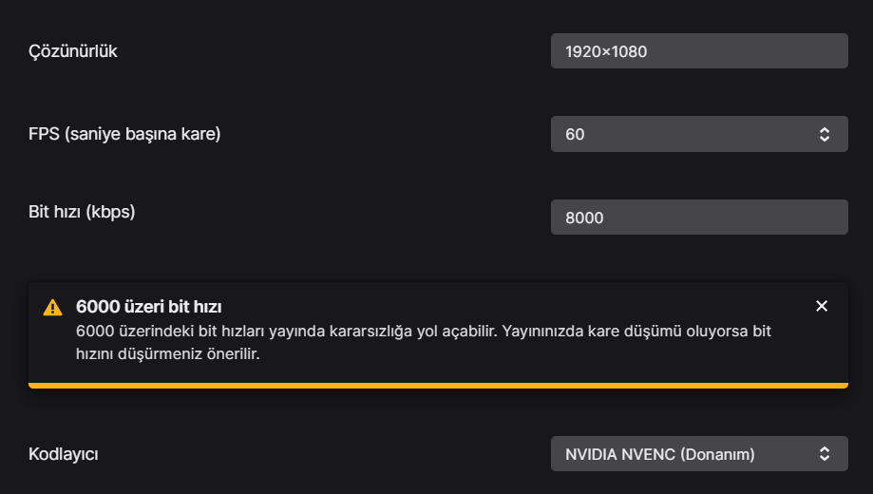Click the FPS (saniye başına kare) label
873x494 pixels.
pyautogui.click(x=124, y=134)
